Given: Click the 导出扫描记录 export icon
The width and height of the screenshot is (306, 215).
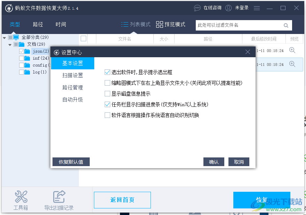Looking at the screenshot, I should [59, 196].
